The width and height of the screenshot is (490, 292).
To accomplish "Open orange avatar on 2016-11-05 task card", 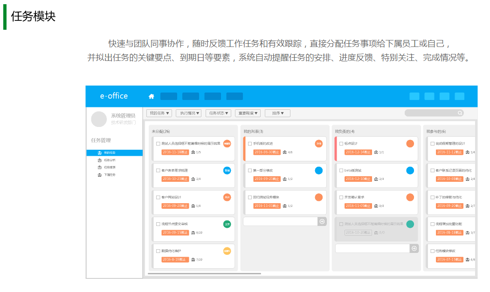I will tap(410, 197).
